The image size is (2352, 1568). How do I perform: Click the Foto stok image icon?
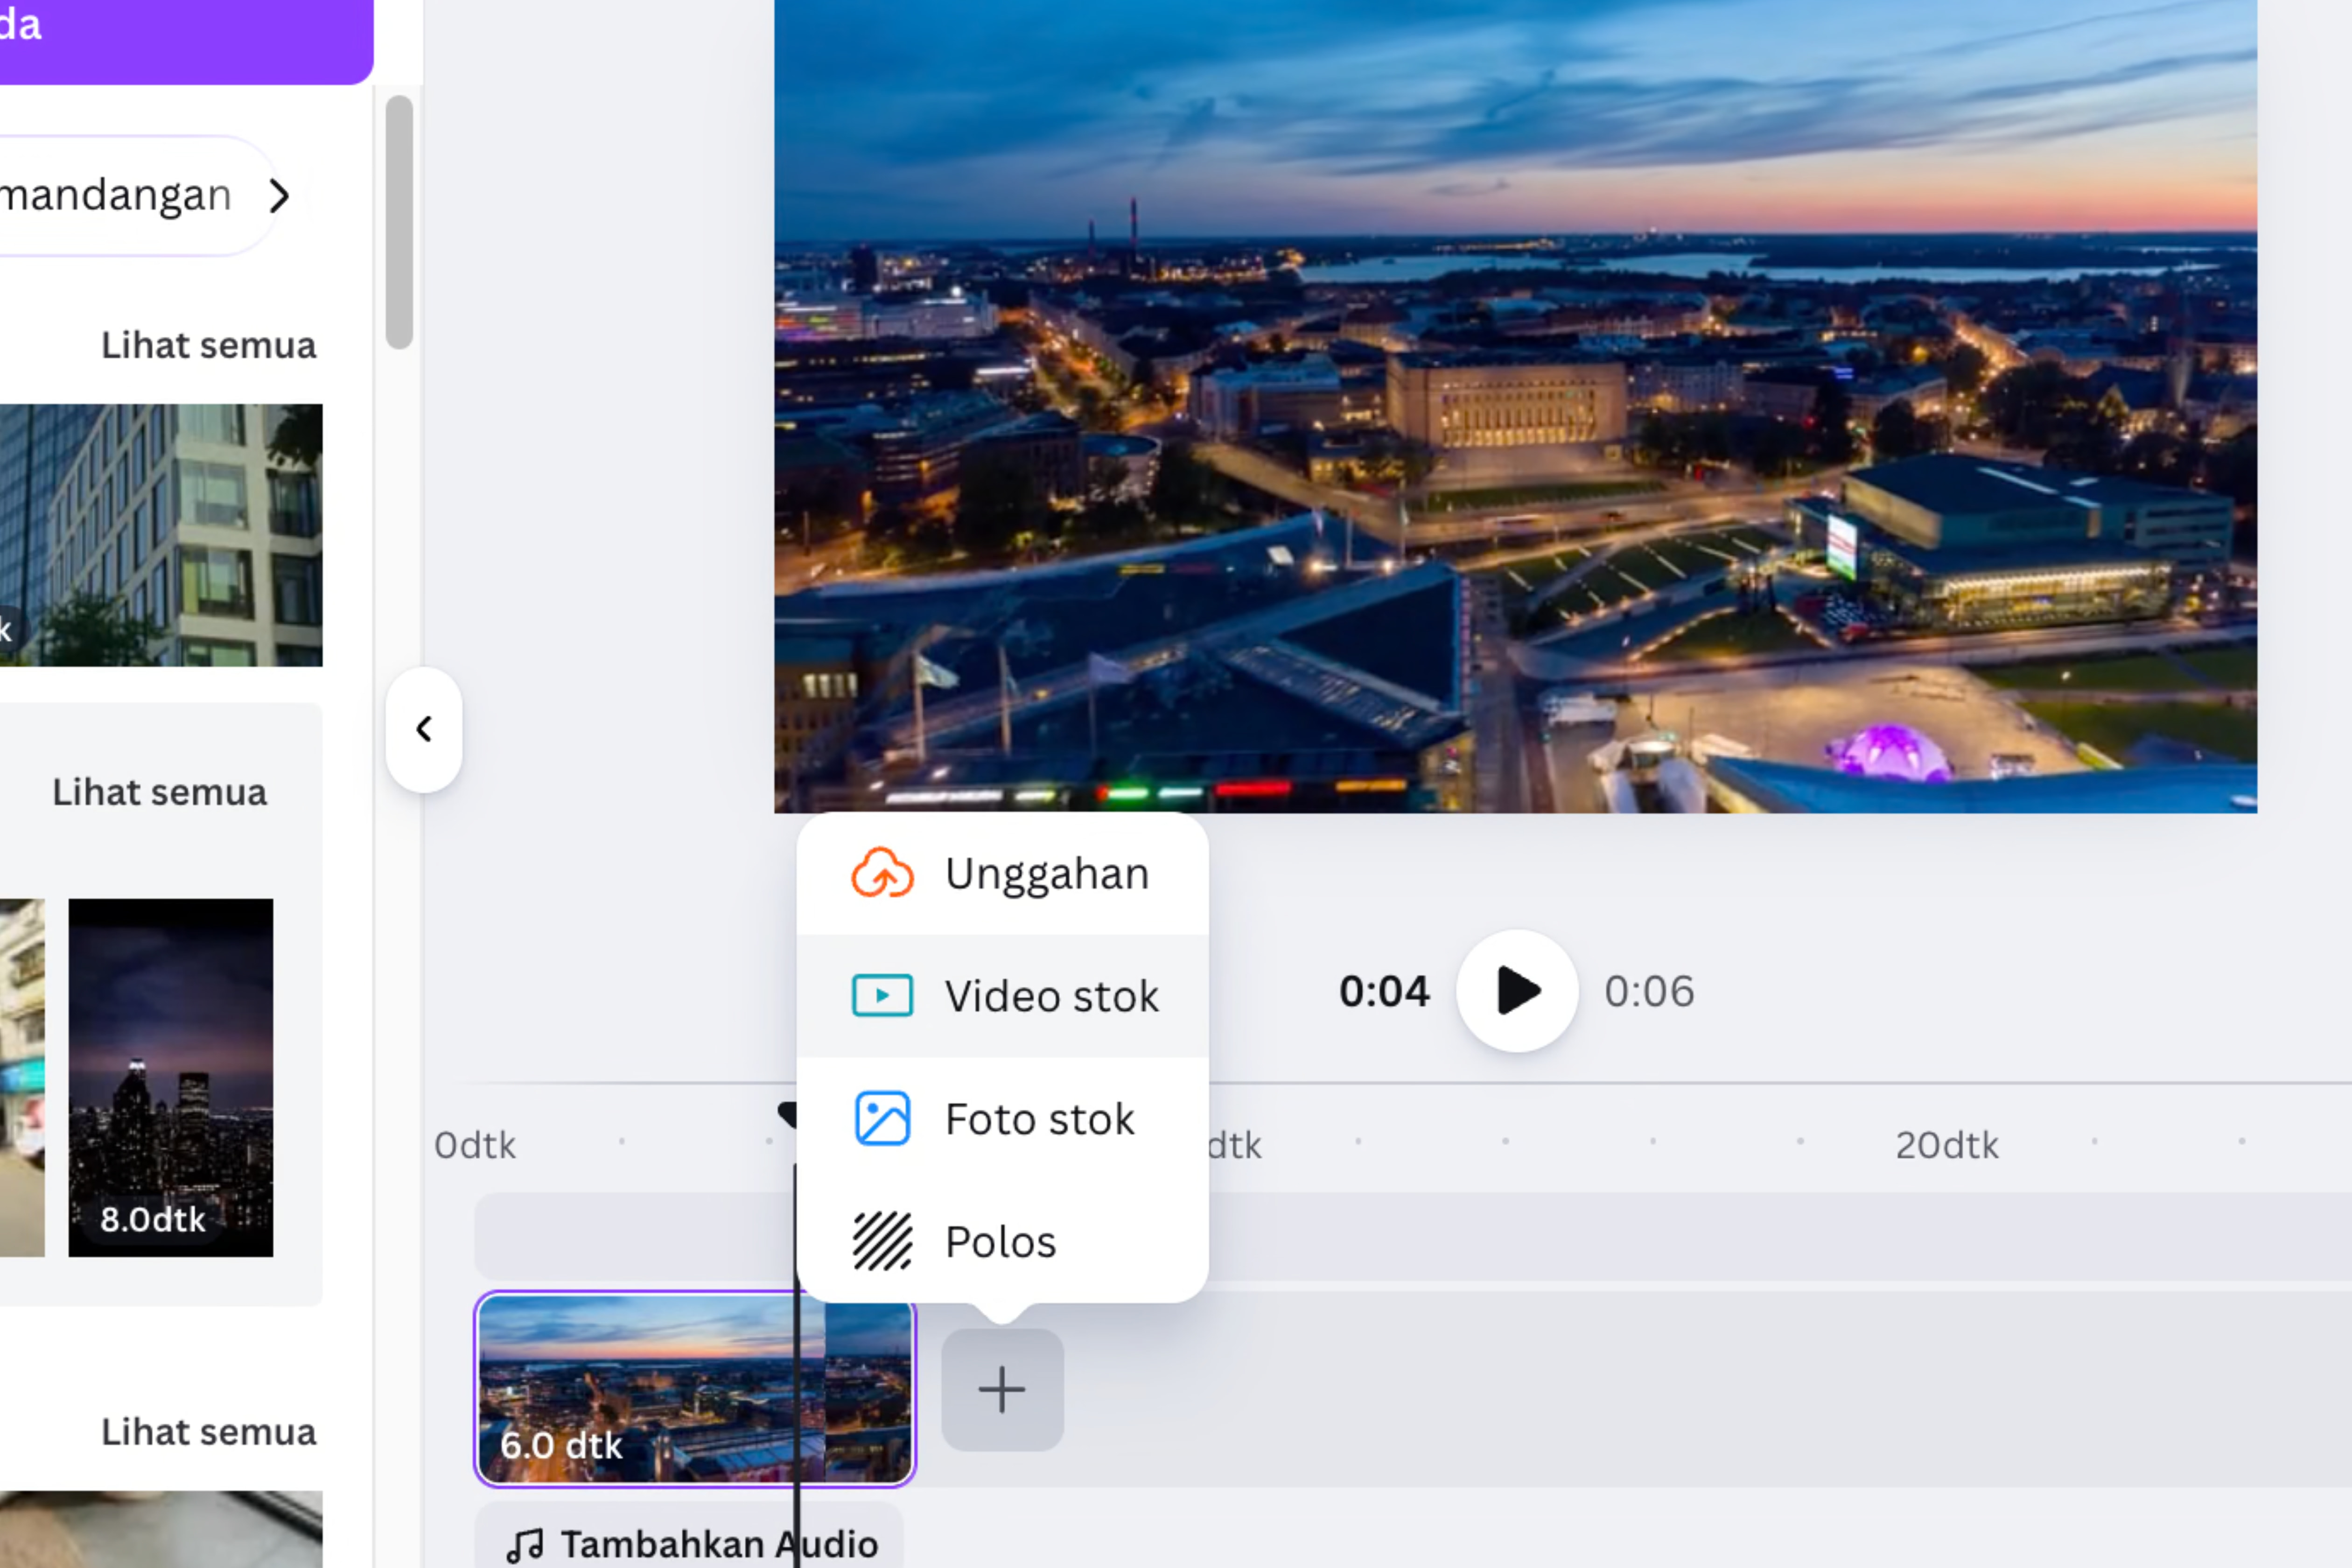[x=881, y=1119]
